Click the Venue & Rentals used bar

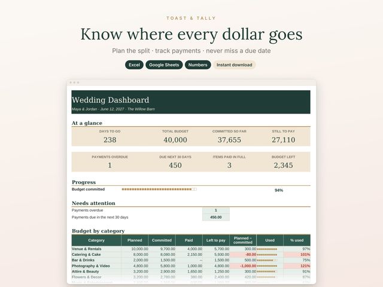pyautogui.click(x=267, y=249)
